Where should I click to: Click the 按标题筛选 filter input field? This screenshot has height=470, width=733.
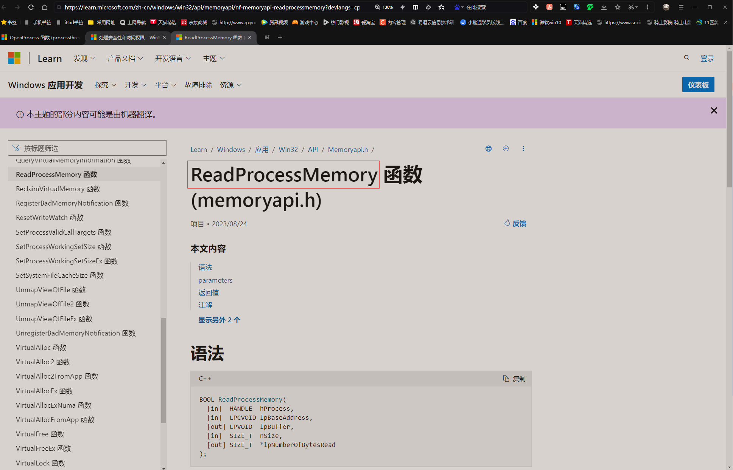87,148
